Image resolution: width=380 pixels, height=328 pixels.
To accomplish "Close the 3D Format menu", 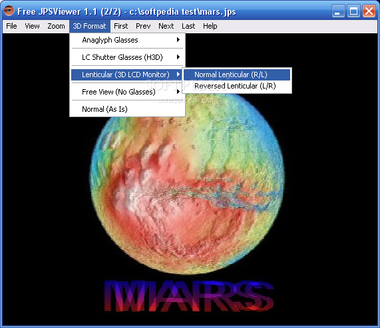I will tap(90, 26).
